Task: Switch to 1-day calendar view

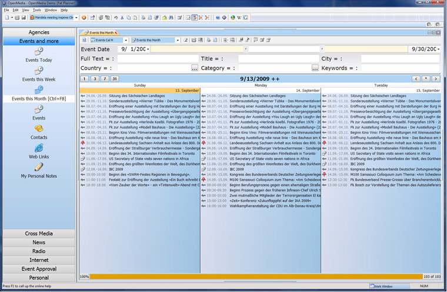Action: [x=85, y=78]
